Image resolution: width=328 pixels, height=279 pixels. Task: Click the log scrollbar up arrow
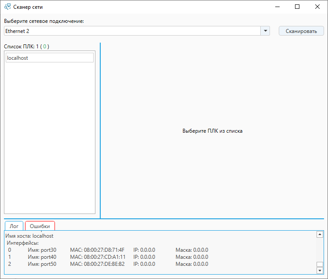pyautogui.click(x=320, y=235)
